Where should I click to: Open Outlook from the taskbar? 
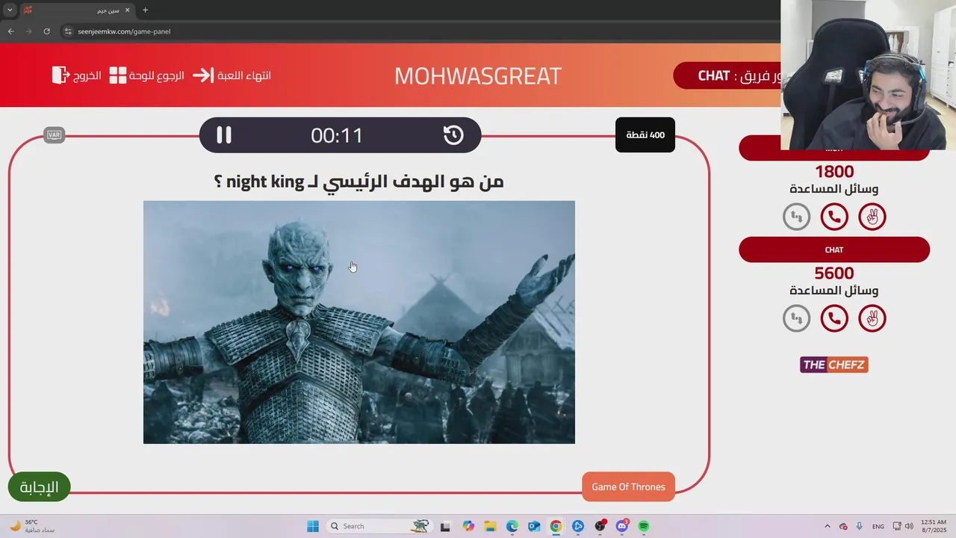point(534,526)
